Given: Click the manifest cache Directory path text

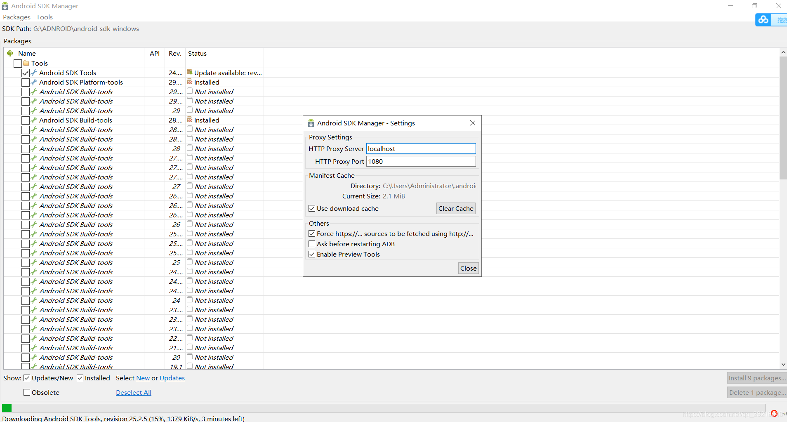Looking at the screenshot, I should coord(429,186).
